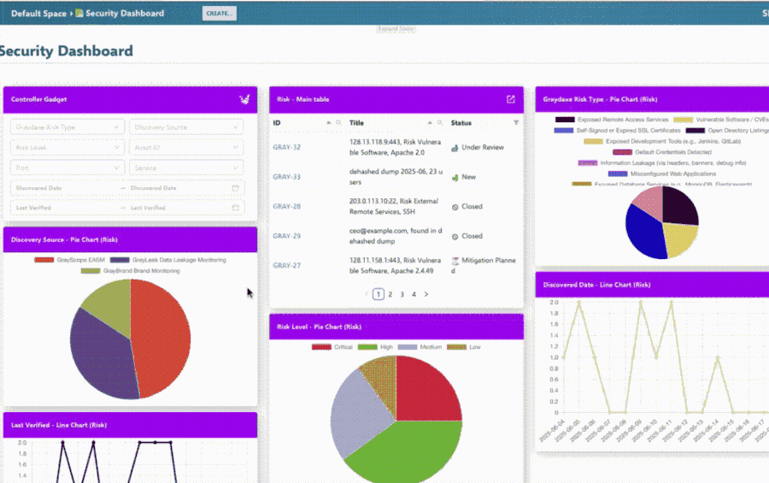Click the Discovered Date calendar icon

tap(236, 188)
